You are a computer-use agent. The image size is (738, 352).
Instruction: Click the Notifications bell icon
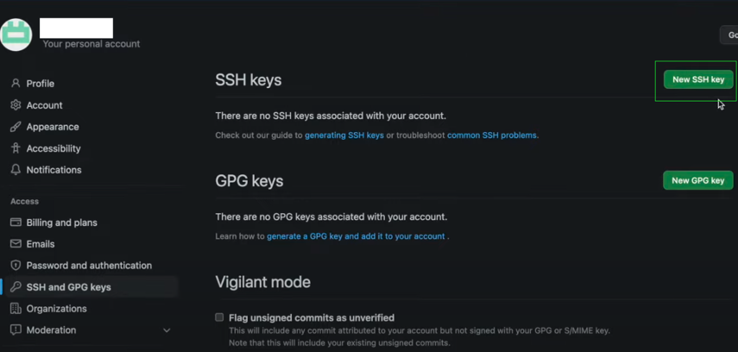tap(16, 170)
